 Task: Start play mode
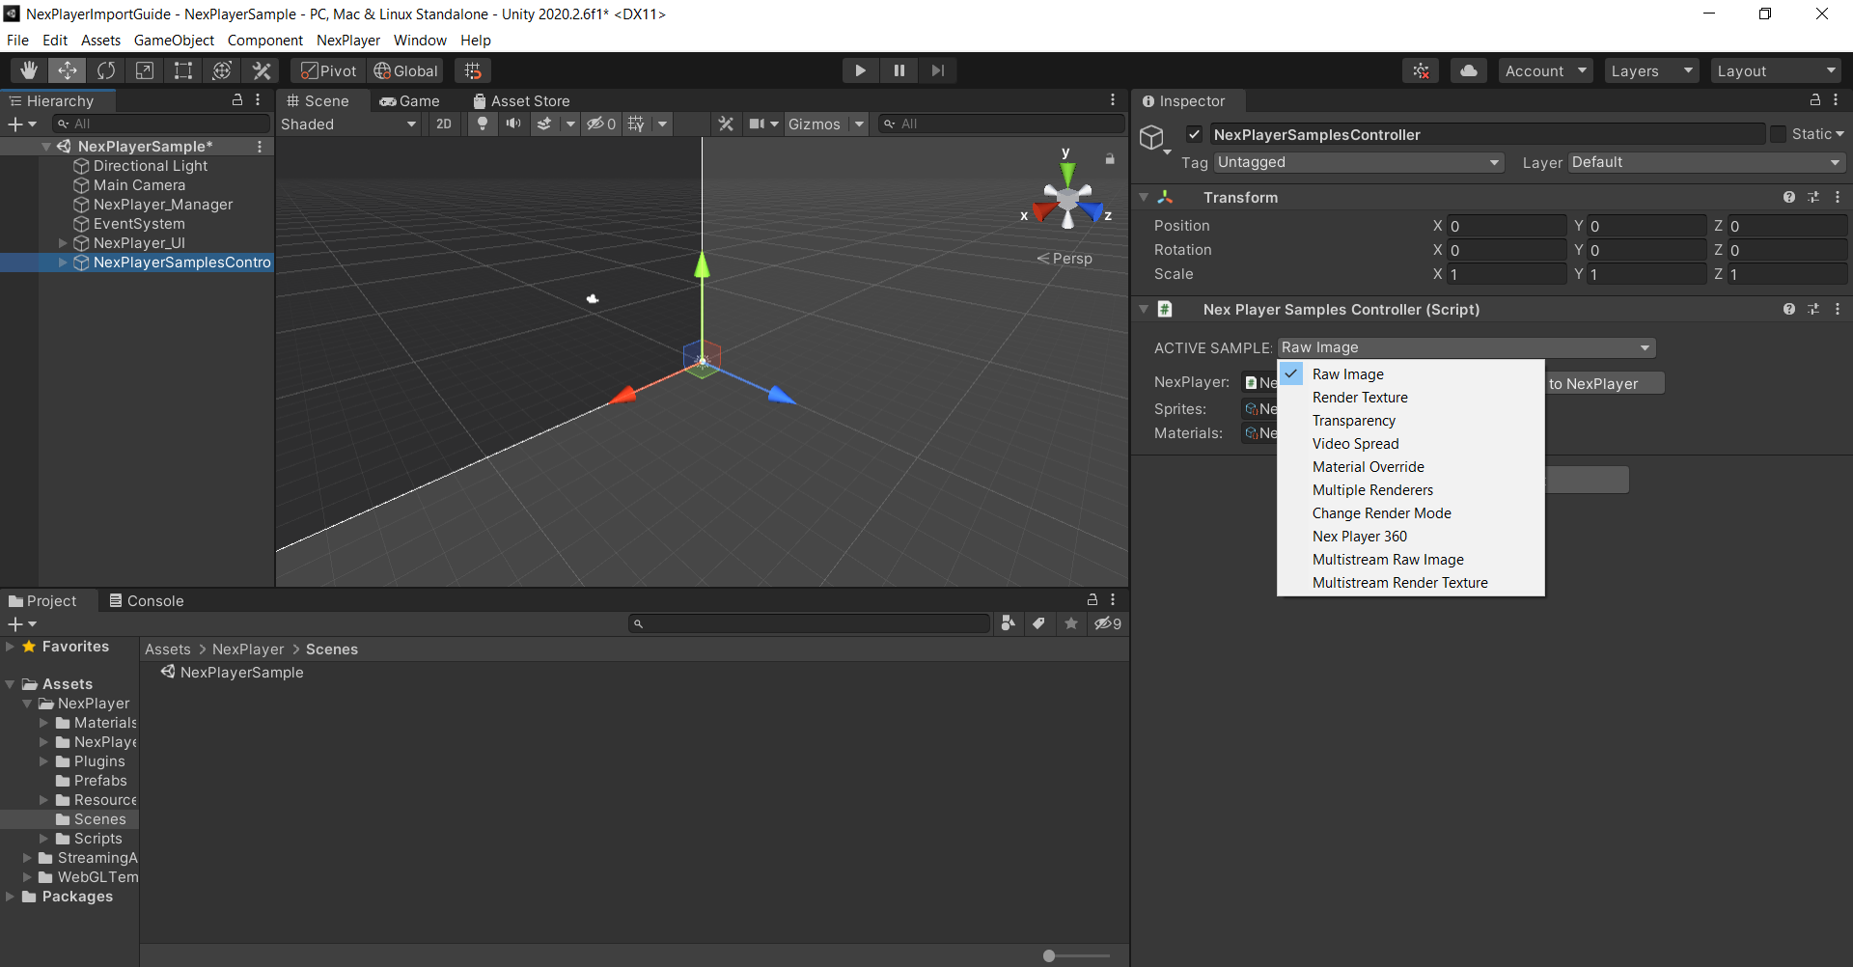pos(860,70)
